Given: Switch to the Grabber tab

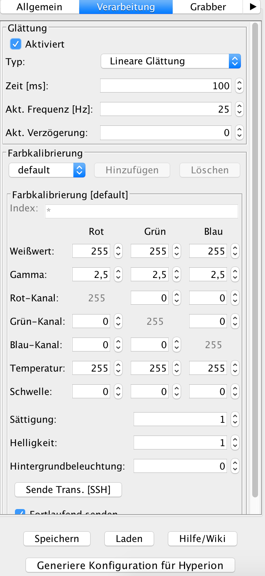Looking at the screenshot, I should pos(208,7).
